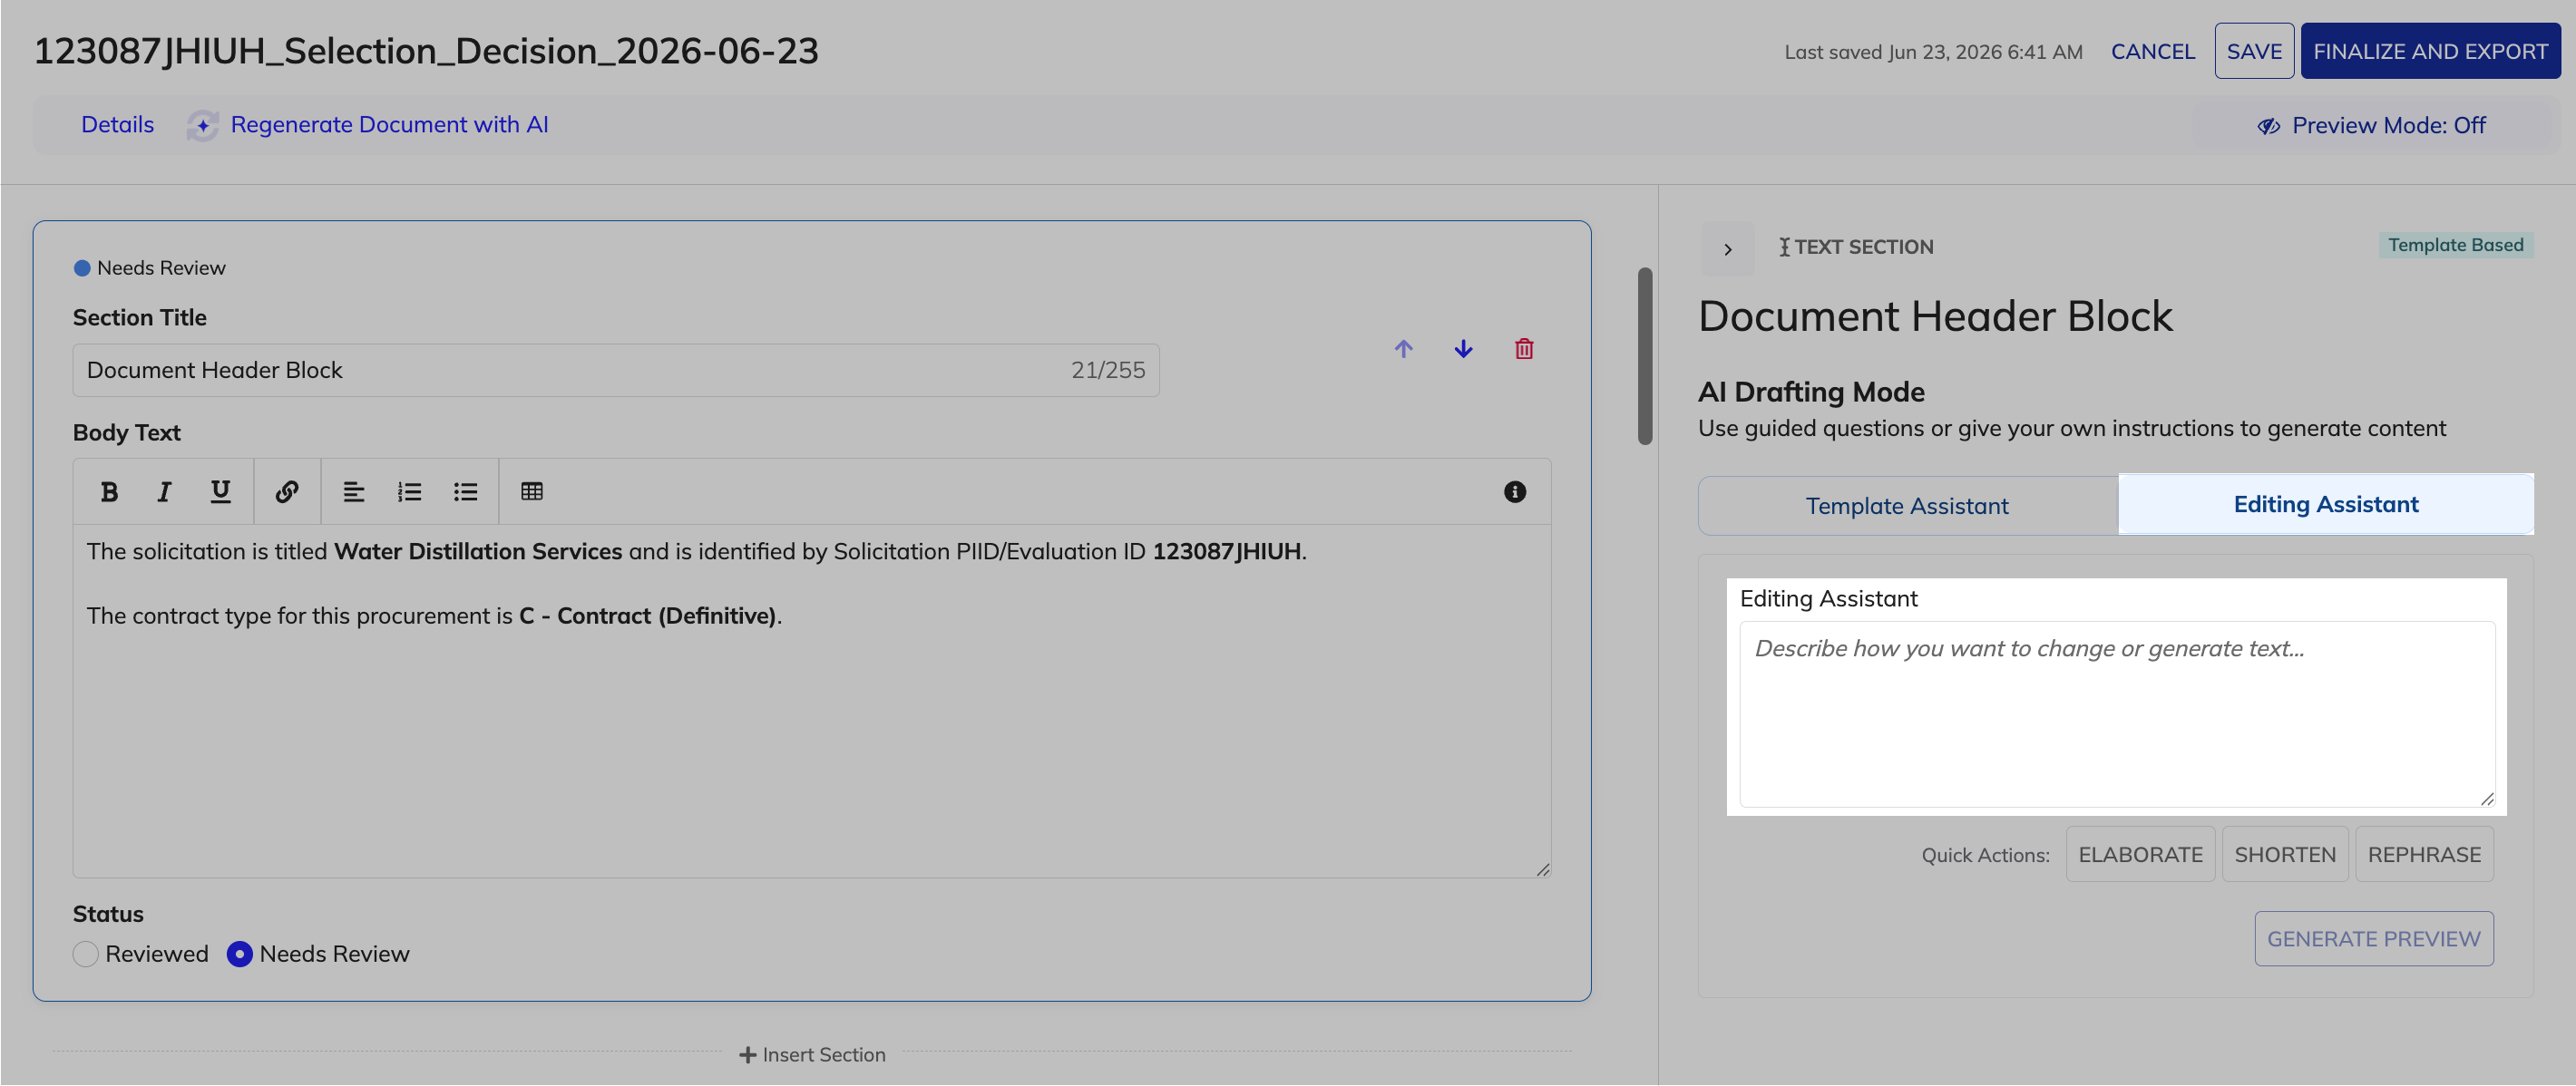Collapse the side panel with chevron
This screenshot has height=1086, width=2576.
(1727, 248)
